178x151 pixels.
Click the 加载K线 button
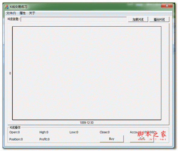pos(138,19)
